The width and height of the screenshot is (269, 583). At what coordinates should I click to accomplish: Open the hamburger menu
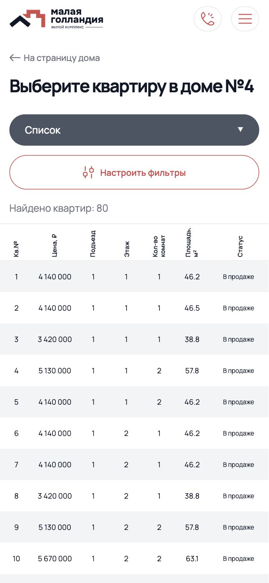245,19
